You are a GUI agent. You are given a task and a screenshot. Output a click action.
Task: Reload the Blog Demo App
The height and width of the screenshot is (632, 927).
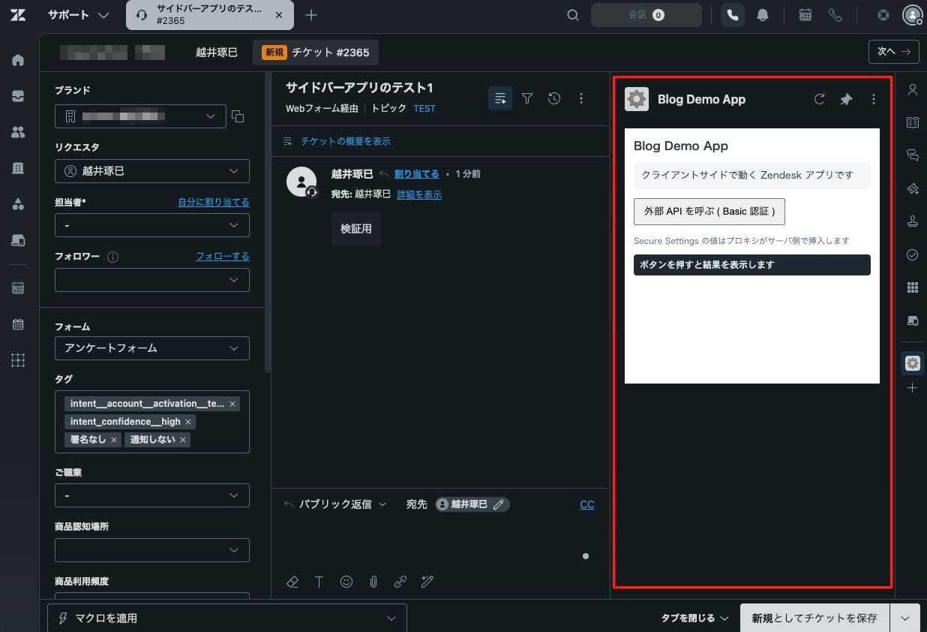click(x=819, y=99)
